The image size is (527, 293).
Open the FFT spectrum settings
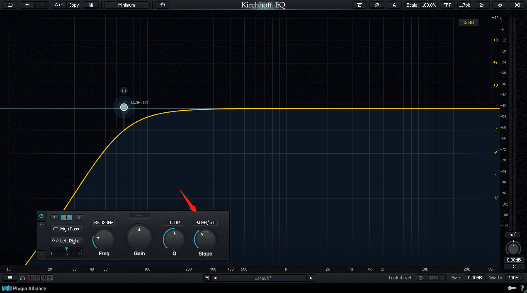tap(447, 5)
